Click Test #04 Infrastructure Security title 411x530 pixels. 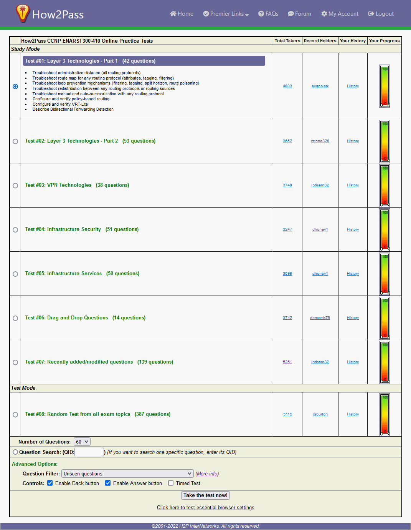pos(82,229)
